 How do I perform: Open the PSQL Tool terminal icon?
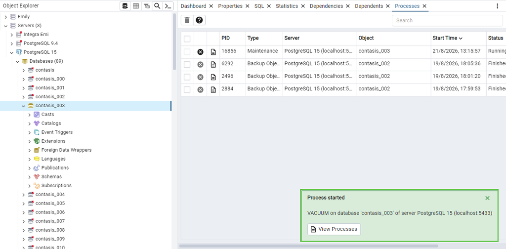coord(168,6)
